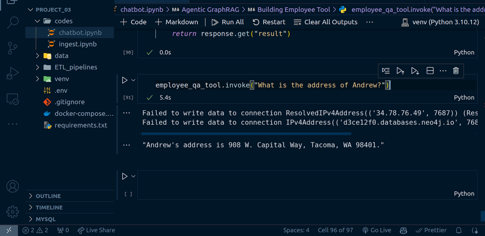Delete cell using trash icon
This screenshot has height=236, width=485.
click(456, 71)
